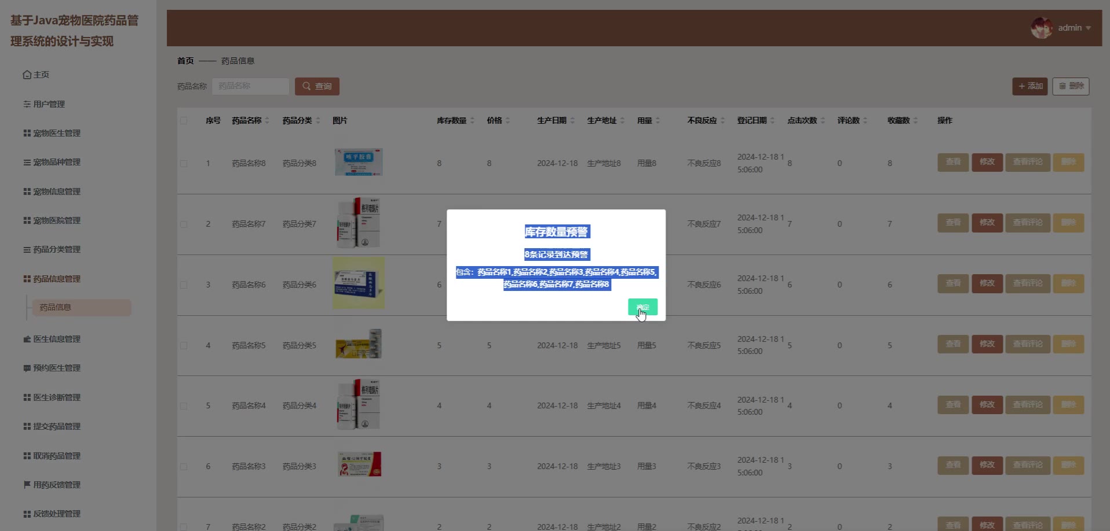This screenshot has width=1110, height=531.
Task: Click the admin avatar picture
Action: tap(1041, 28)
